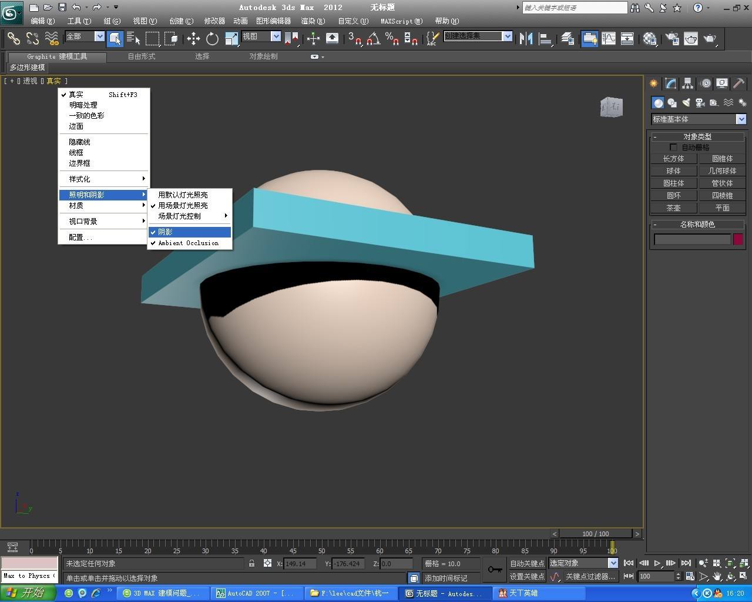Image resolution: width=752 pixels, height=602 pixels.
Task: Open the object color swatch picker
Action: [x=738, y=239]
